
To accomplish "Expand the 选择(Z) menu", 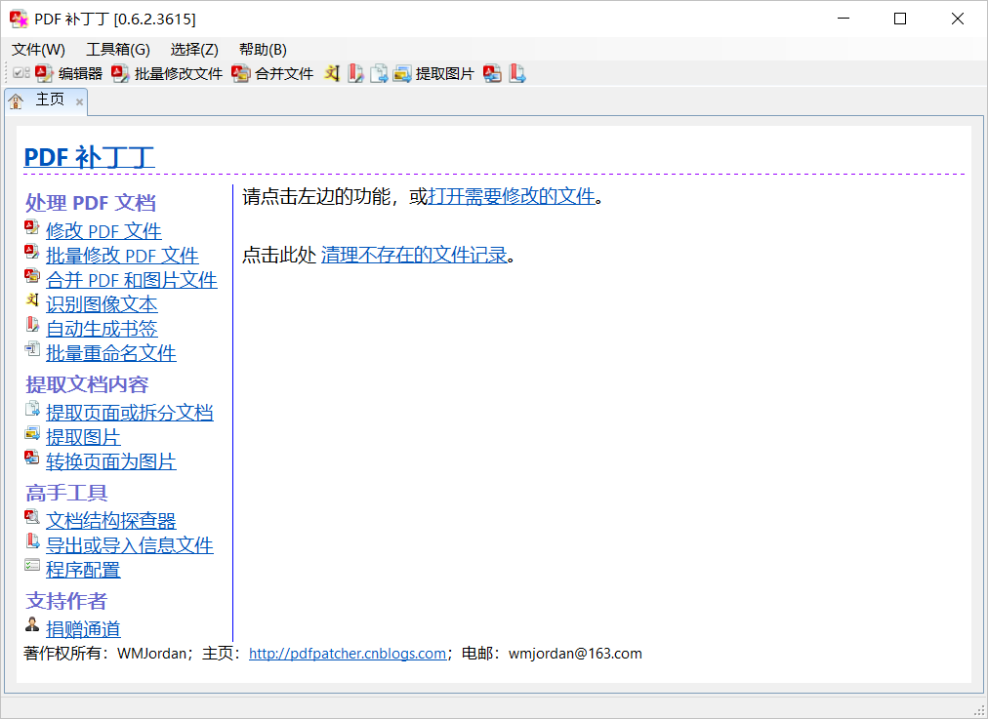I will pyautogui.click(x=194, y=50).
